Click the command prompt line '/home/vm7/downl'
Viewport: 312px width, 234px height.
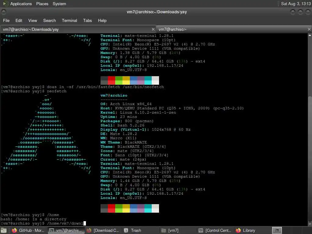pos(43,223)
